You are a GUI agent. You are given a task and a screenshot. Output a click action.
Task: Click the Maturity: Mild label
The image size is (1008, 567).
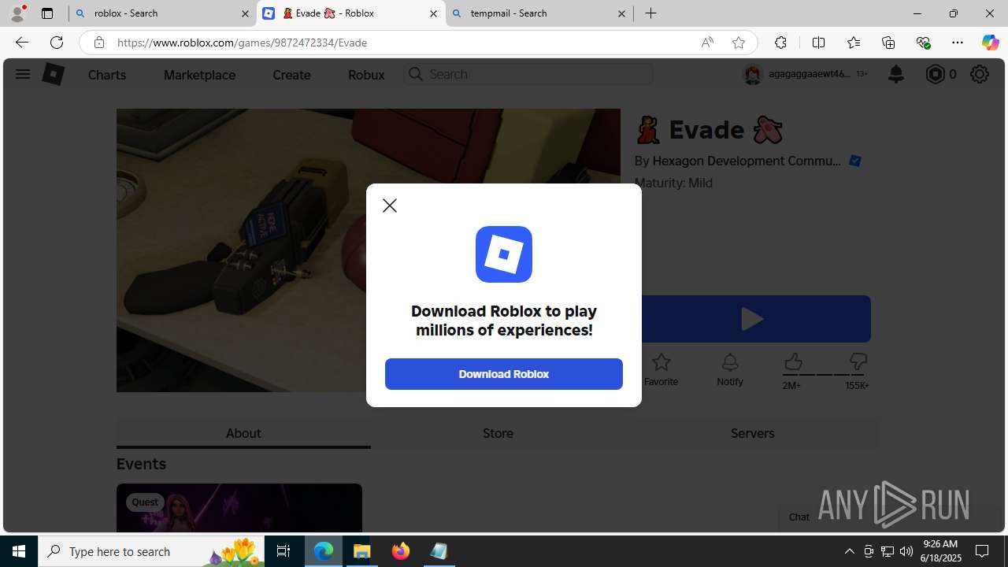(673, 183)
